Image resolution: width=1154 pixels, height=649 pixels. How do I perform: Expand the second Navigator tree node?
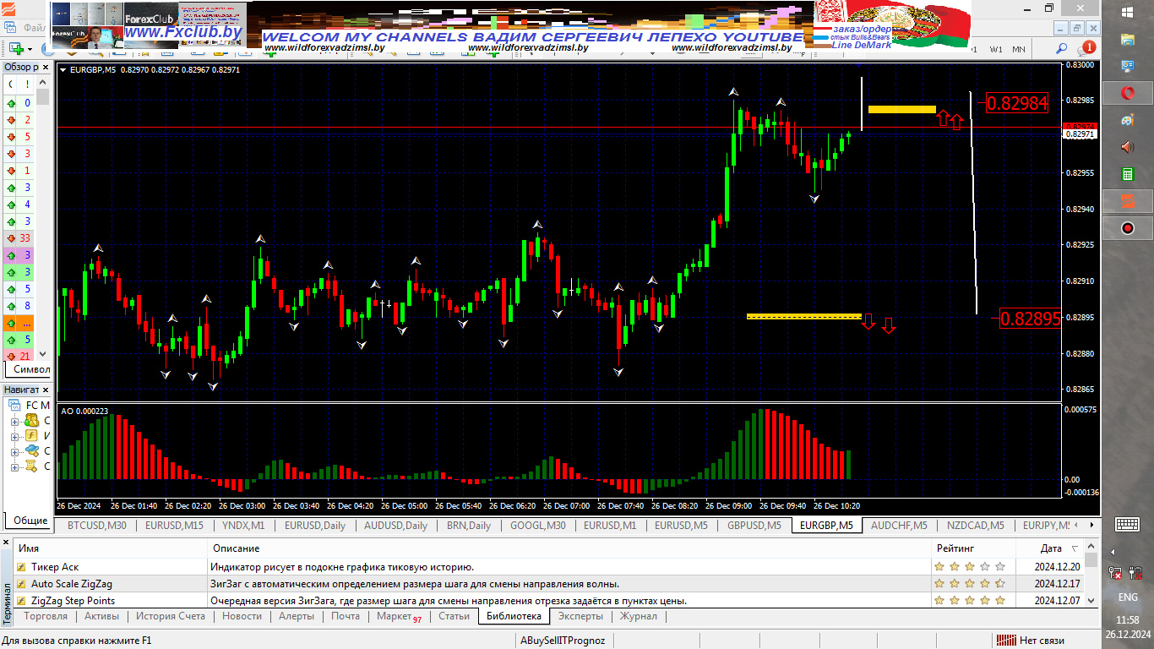[x=14, y=436]
